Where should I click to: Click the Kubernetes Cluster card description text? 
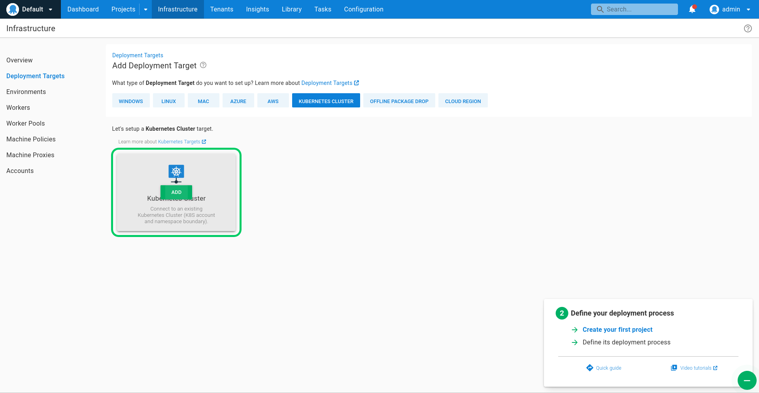[x=176, y=215]
